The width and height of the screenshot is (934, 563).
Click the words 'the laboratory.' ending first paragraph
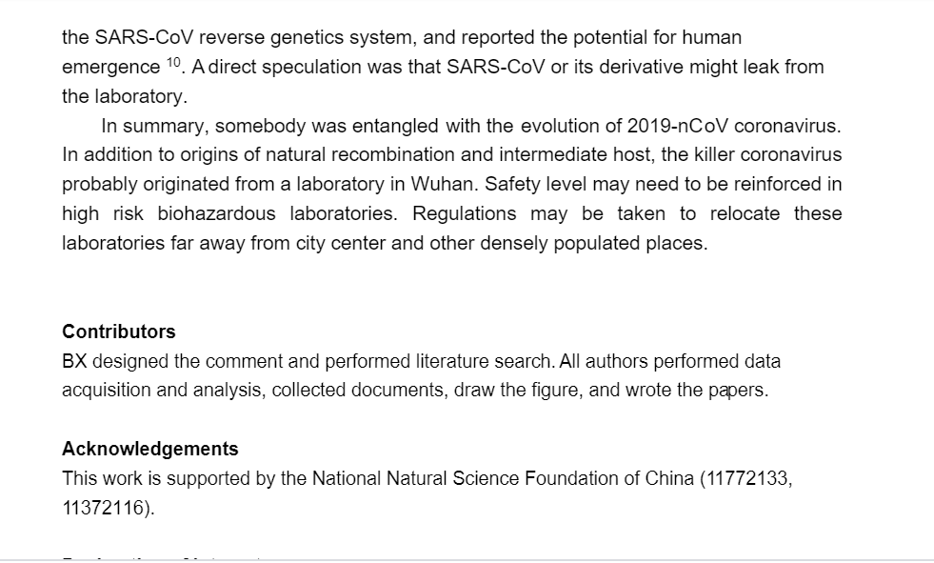[125, 96]
